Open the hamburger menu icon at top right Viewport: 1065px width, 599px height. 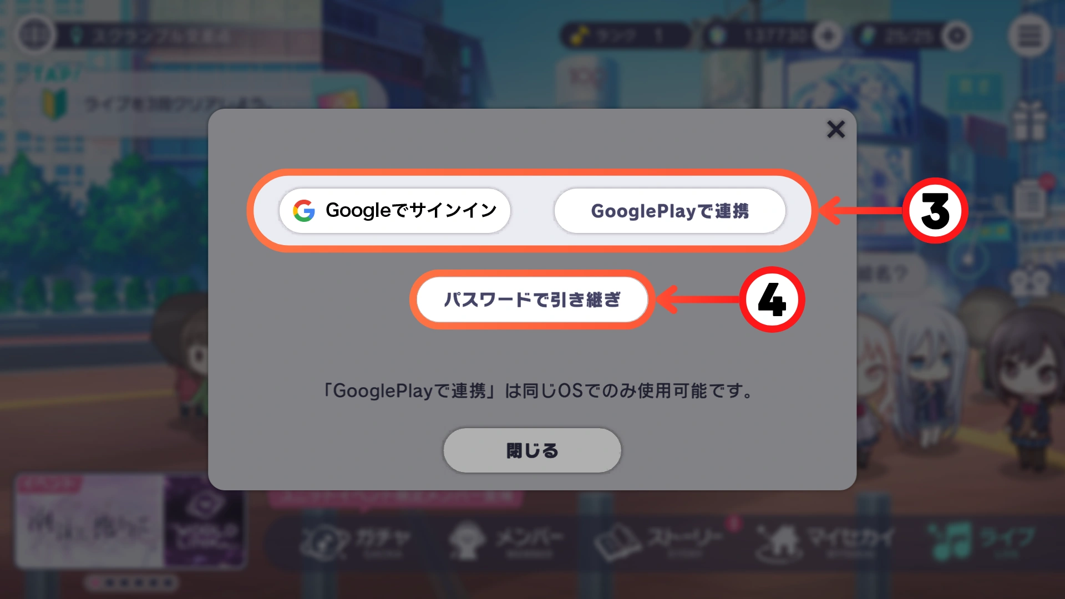coord(1029,36)
